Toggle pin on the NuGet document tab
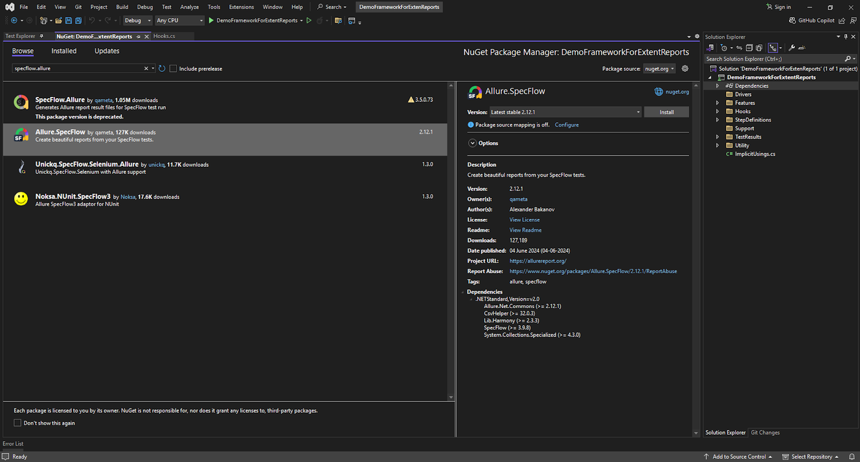The image size is (860, 462). tap(139, 36)
